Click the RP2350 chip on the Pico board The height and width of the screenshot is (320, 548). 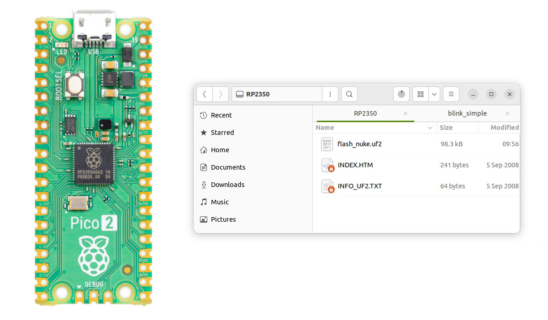click(94, 164)
